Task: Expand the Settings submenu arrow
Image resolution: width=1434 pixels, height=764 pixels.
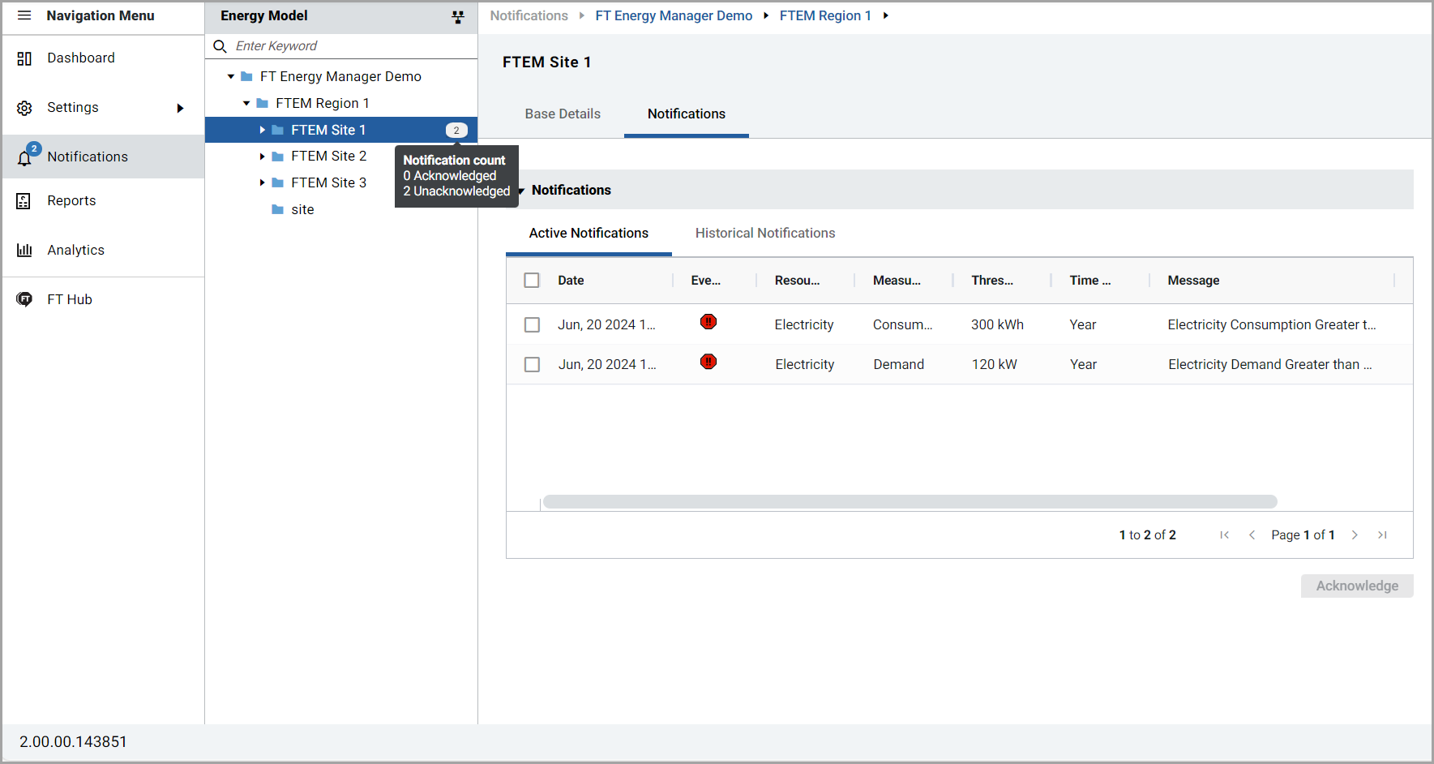Action: (180, 108)
